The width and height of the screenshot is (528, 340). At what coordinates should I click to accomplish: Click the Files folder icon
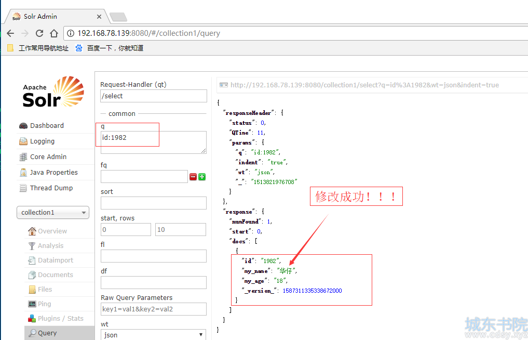32,290
